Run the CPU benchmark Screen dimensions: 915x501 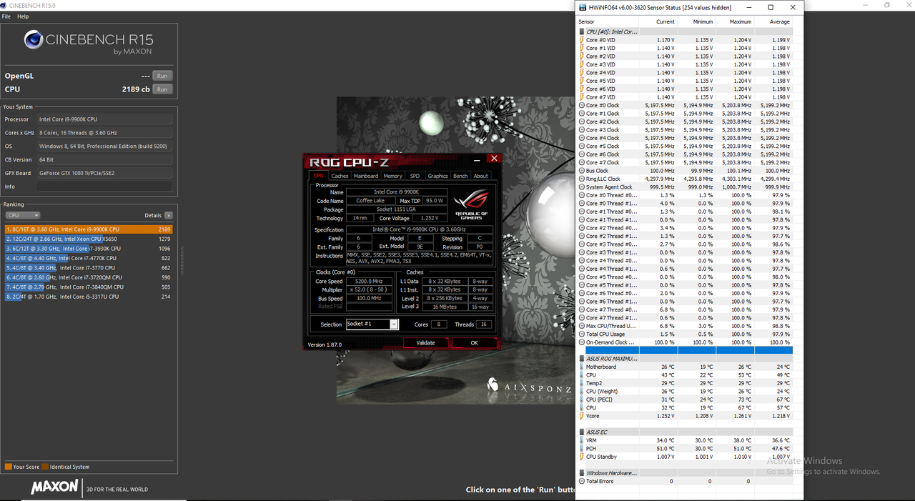point(162,89)
